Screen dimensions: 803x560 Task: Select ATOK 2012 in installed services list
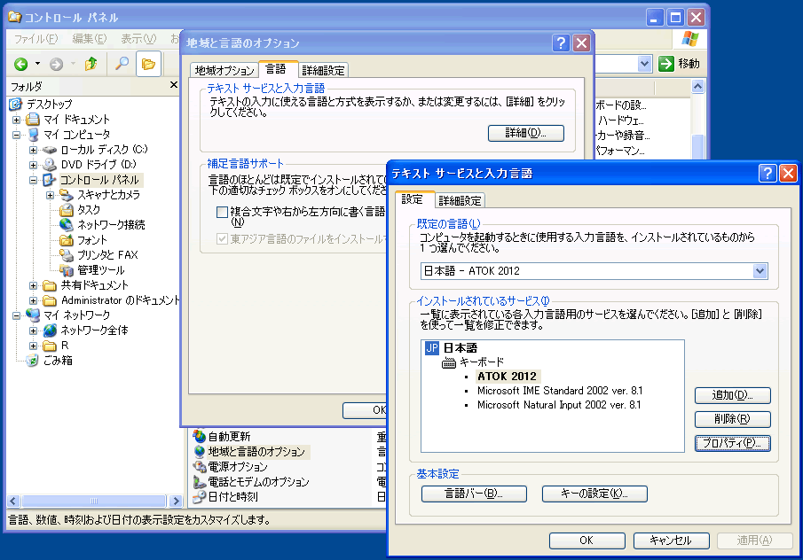(x=507, y=377)
